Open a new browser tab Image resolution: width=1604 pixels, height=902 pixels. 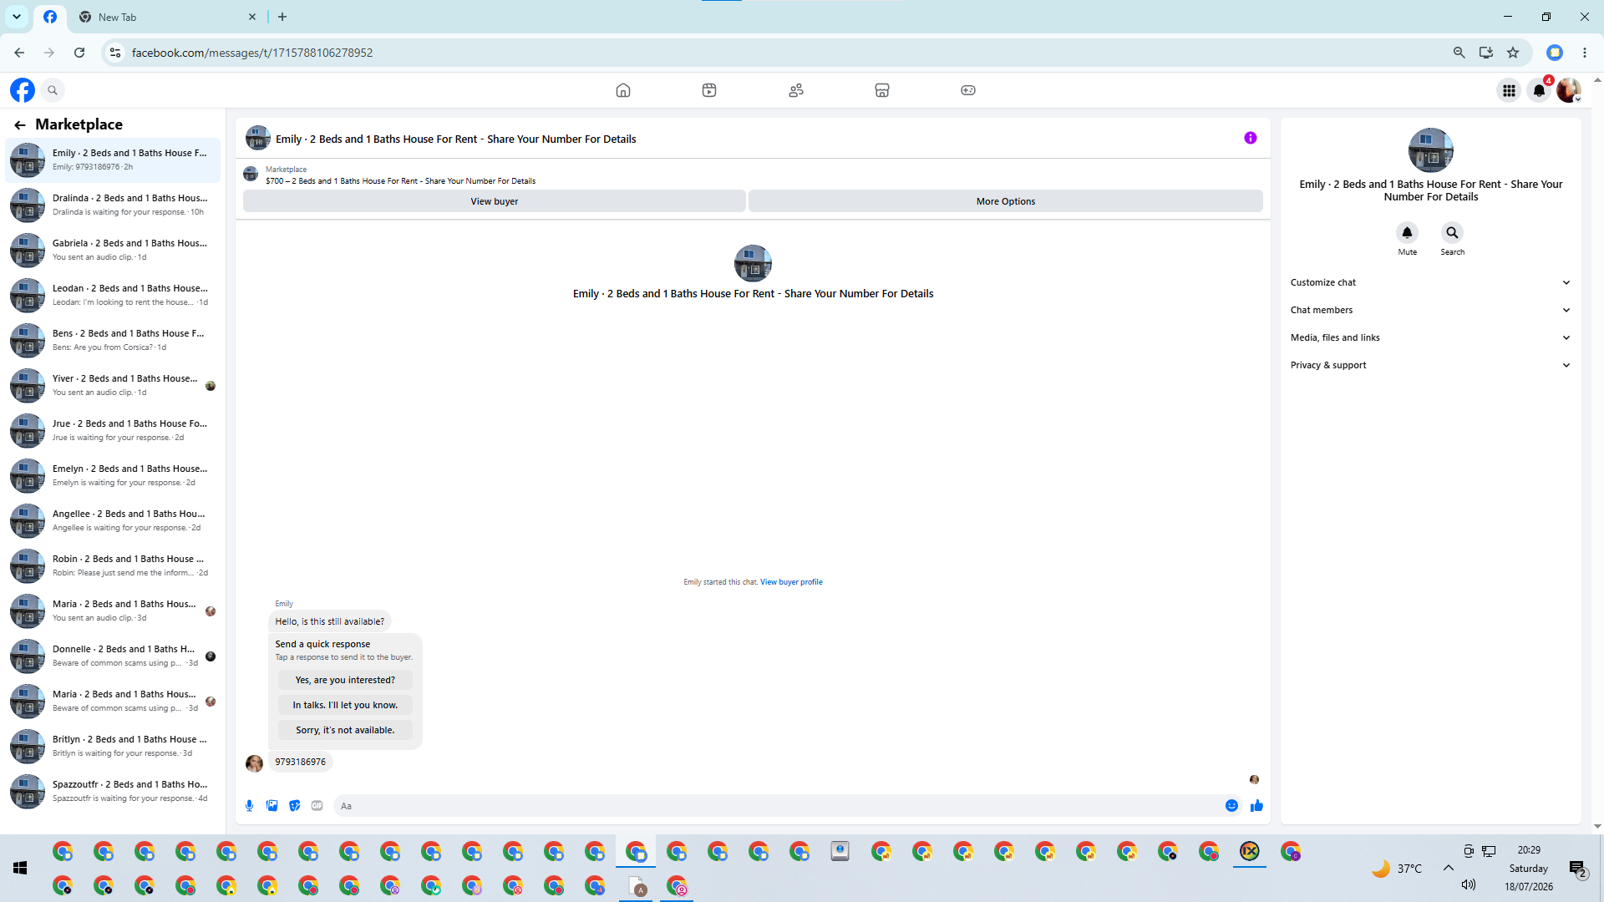tap(282, 17)
